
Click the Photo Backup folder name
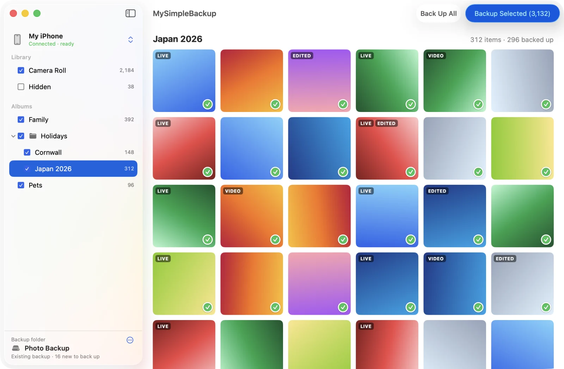[x=47, y=348]
